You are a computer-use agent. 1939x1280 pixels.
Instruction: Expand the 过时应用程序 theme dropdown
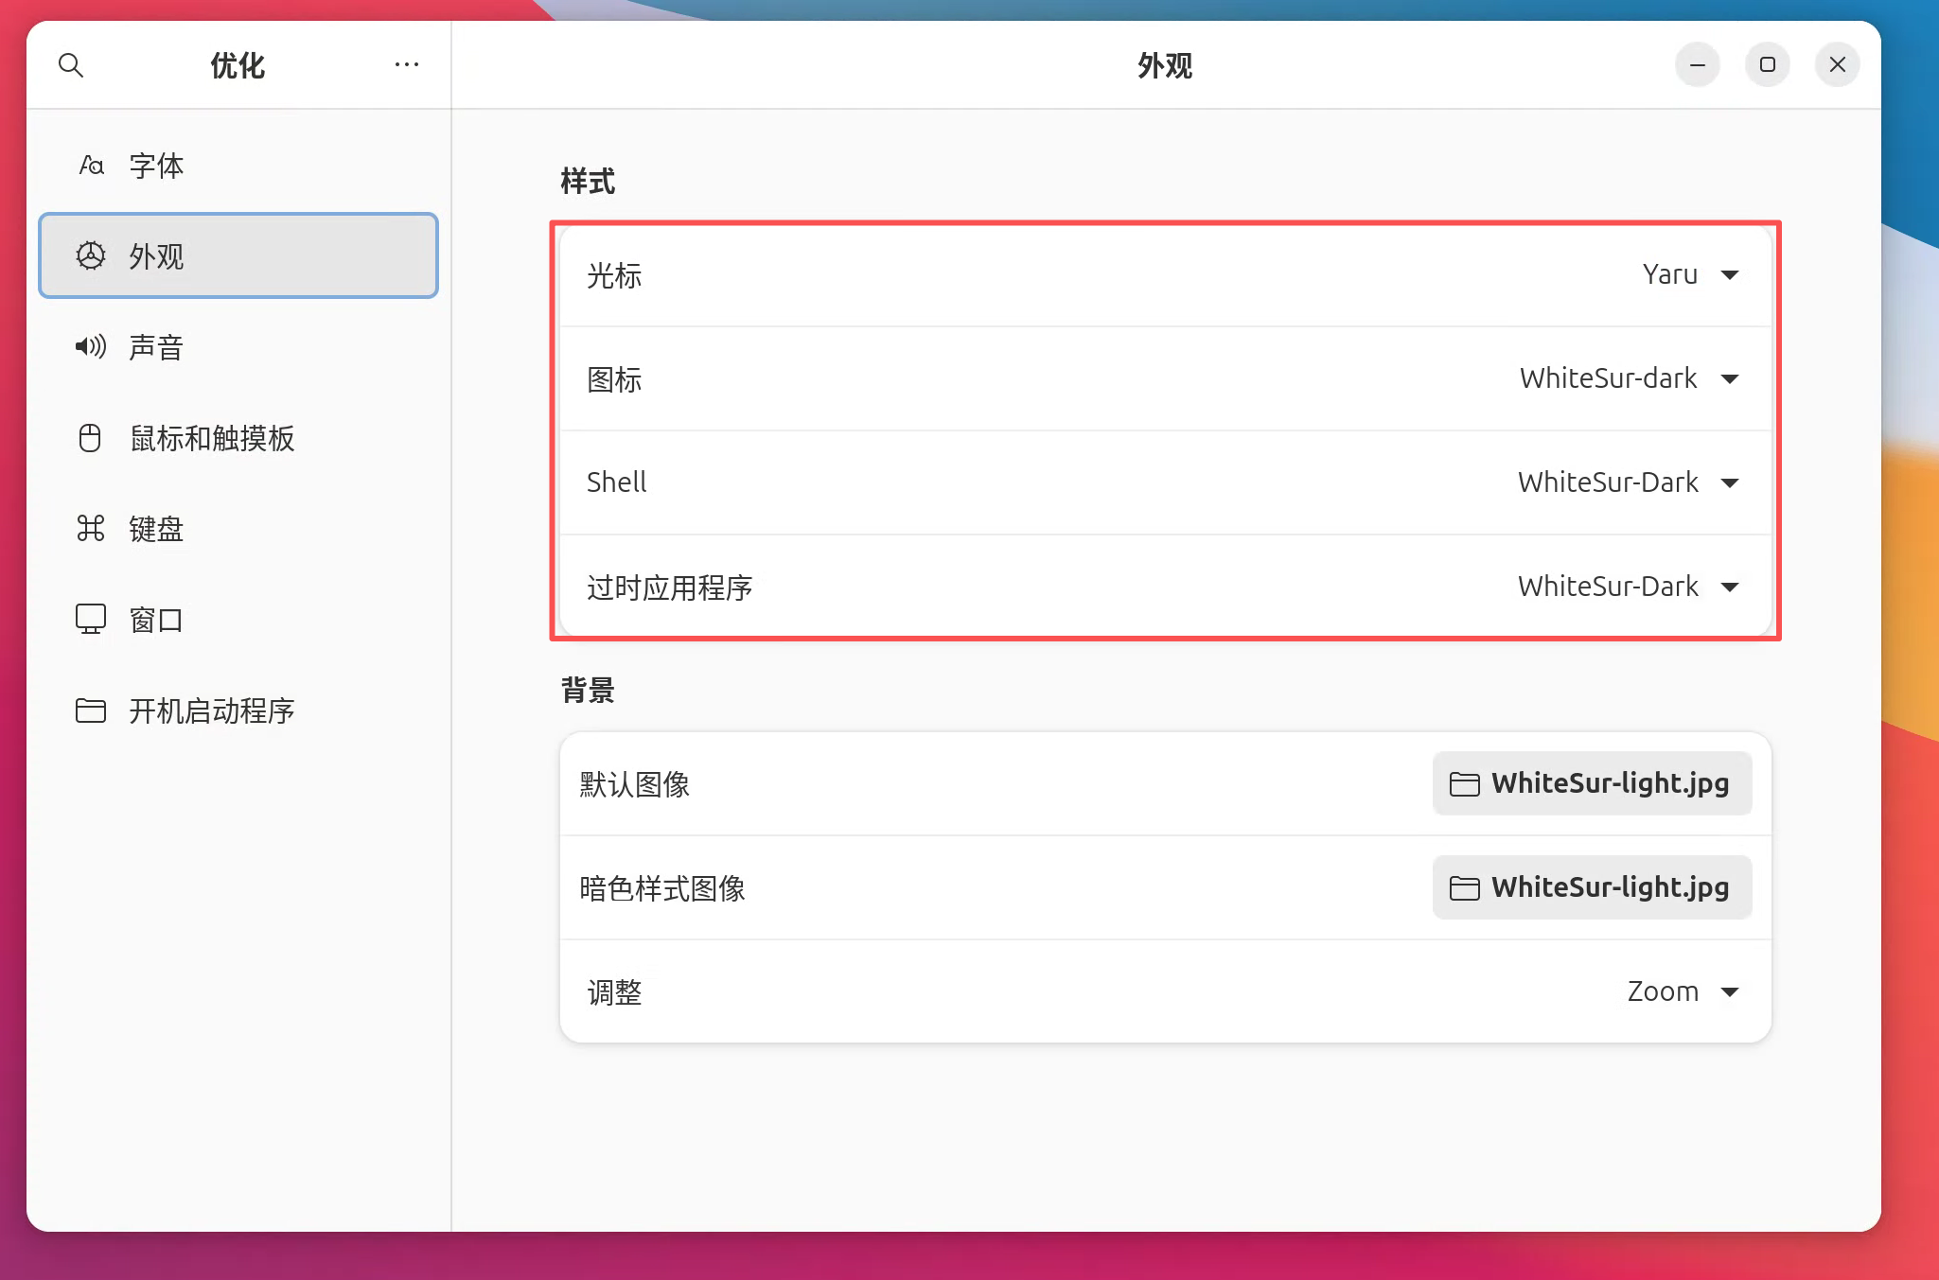(1629, 587)
